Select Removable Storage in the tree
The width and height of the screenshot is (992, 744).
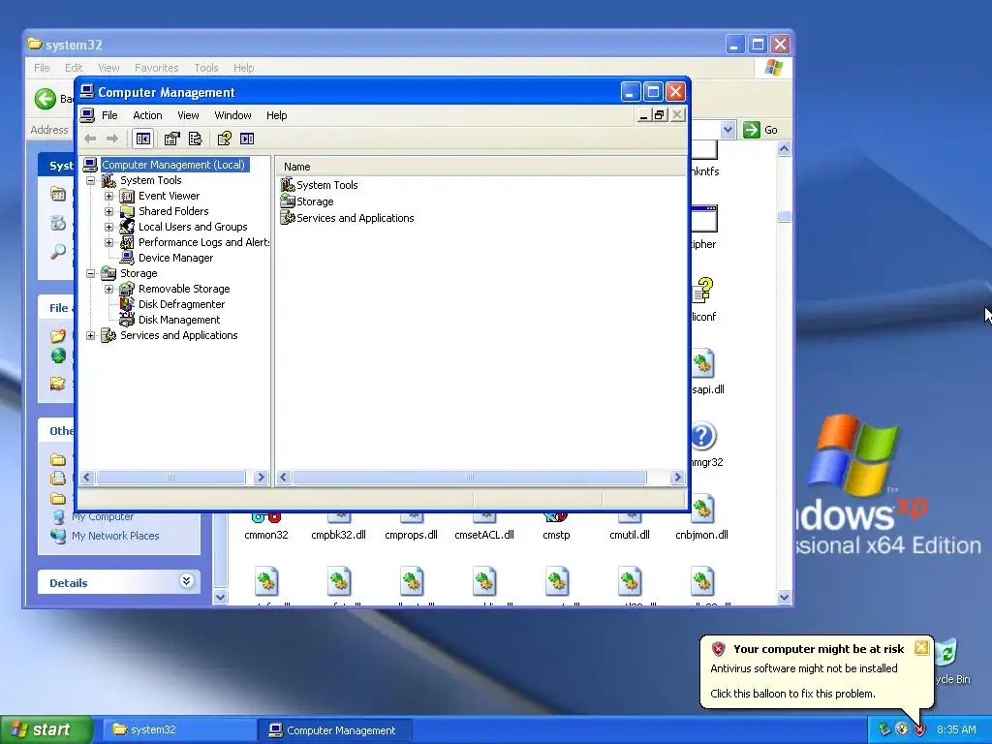pyautogui.click(x=184, y=289)
